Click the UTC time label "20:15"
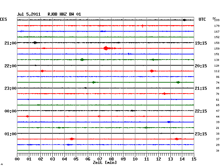This screenshot has height=168, width=221. 201,66
